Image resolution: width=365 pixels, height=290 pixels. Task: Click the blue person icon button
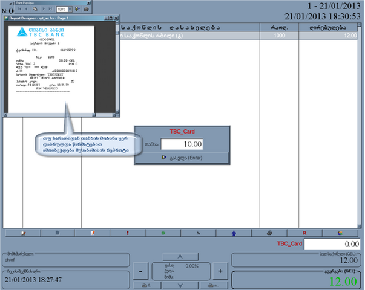click(x=234, y=233)
